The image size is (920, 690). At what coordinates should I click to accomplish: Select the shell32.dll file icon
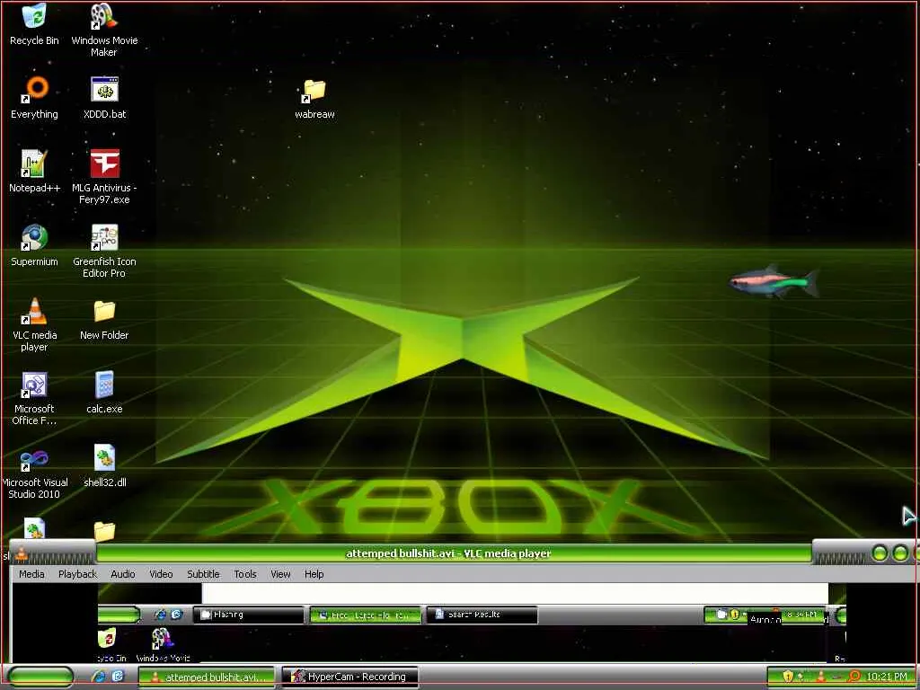pos(104,466)
